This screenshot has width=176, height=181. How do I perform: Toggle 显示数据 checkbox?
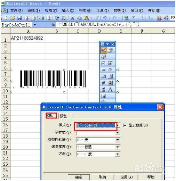click(125, 125)
